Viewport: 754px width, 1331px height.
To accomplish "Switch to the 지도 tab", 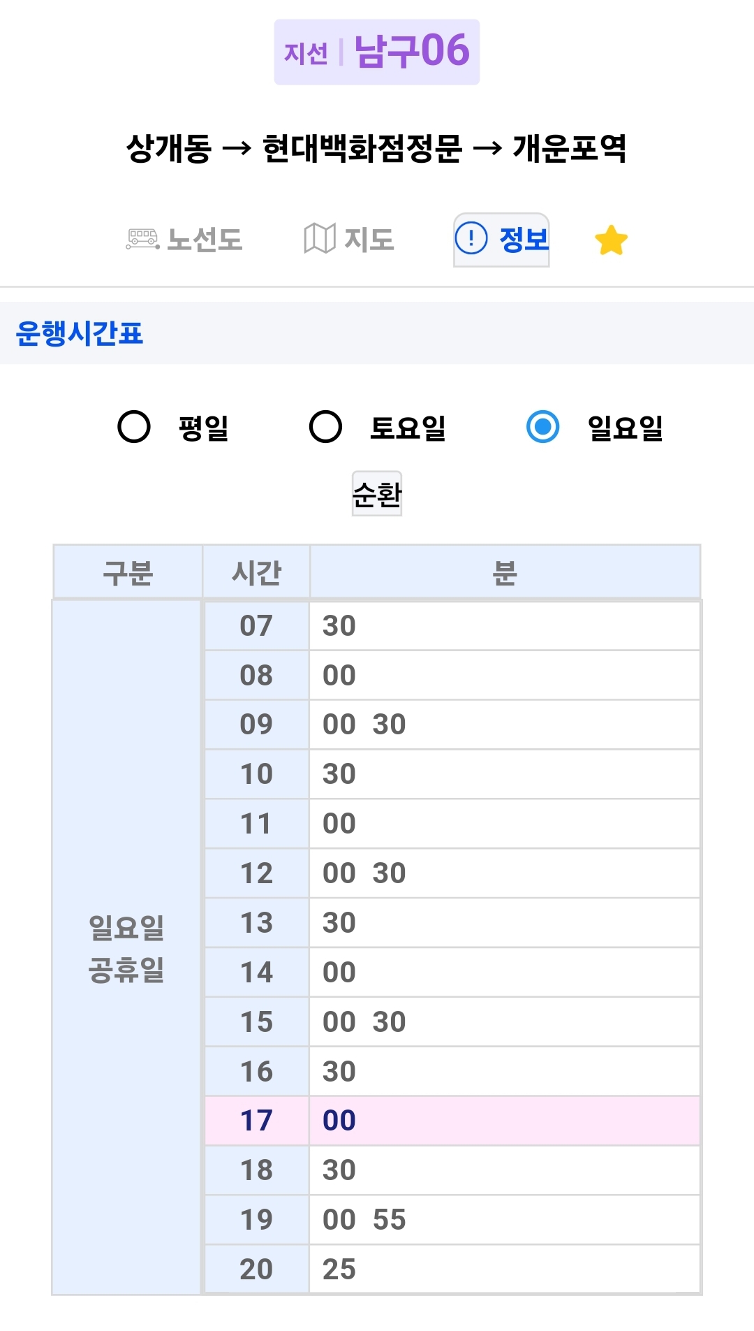I will click(x=349, y=240).
